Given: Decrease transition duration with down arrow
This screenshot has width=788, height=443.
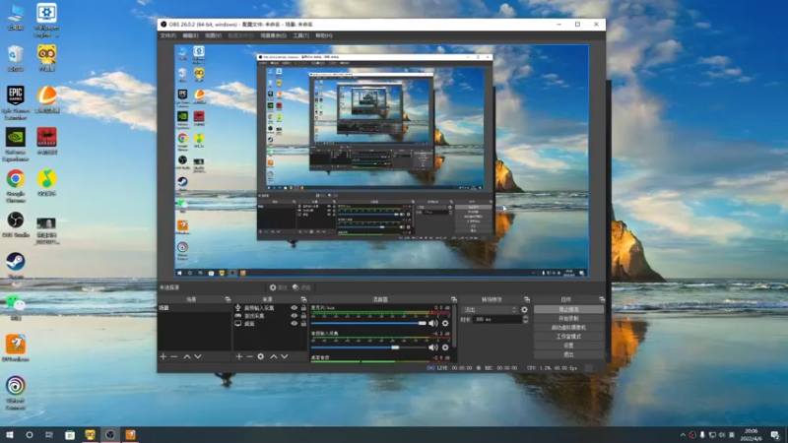Looking at the screenshot, I should tap(526, 322).
